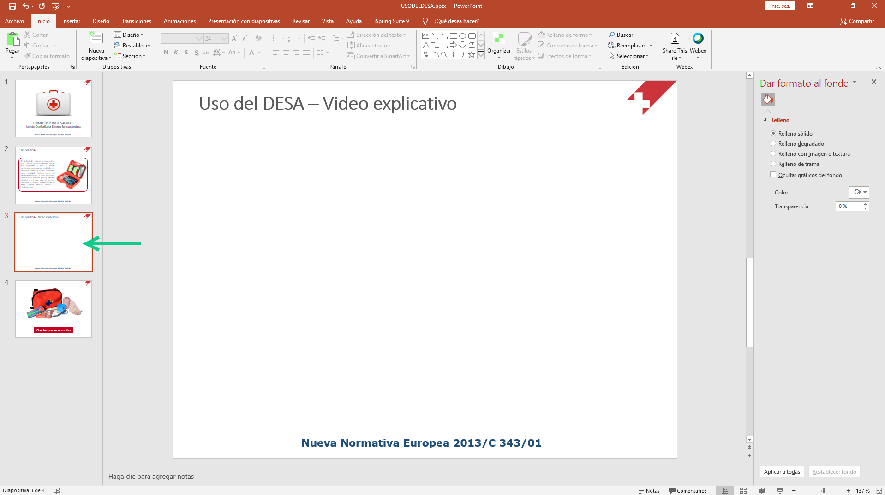Click the Pegar paste icon
The width and height of the screenshot is (885, 495).
[12, 39]
